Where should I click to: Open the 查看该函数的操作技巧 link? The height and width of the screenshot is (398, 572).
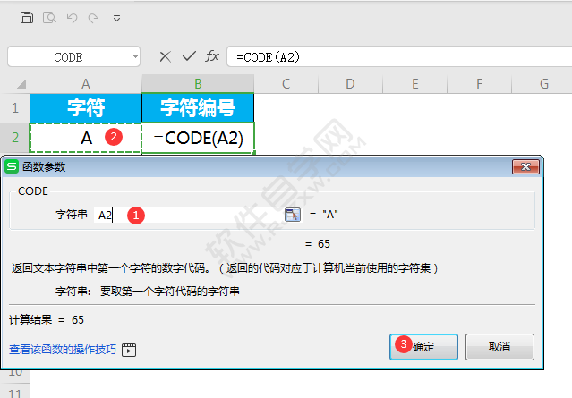coord(63,350)
